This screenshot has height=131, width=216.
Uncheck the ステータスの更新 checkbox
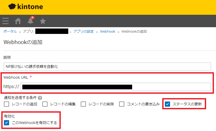(167, 104)
